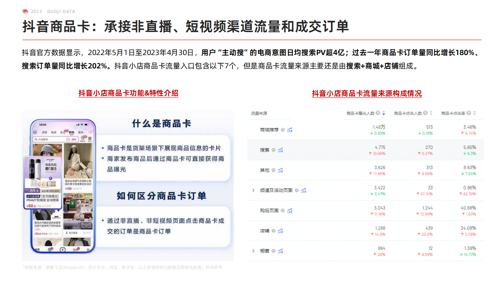Click phone search field showing 八马茶叶
The image size is (504, 283).
[x=56, y=140]
